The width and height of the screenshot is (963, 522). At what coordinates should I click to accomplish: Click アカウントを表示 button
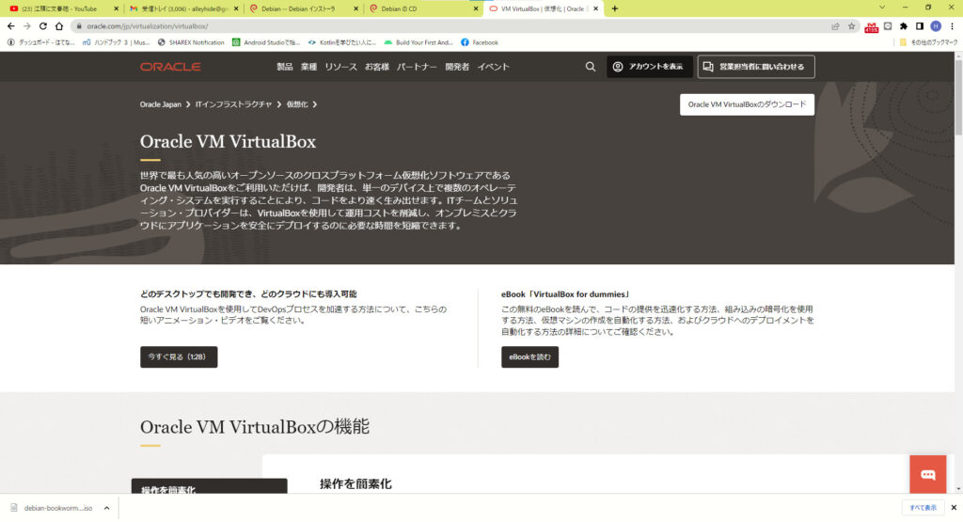click(x=650, y=67)
